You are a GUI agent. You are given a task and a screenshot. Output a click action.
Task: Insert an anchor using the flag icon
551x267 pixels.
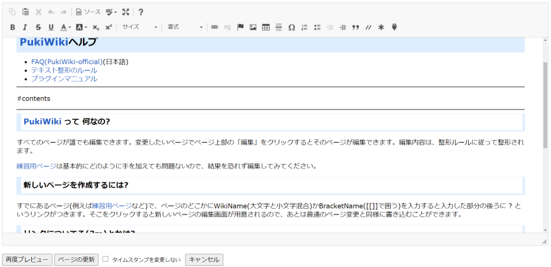[240, 27]
